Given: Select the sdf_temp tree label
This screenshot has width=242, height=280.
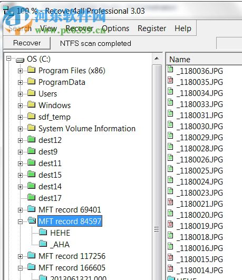Looking at the screenshot, I should click(54, 117).
